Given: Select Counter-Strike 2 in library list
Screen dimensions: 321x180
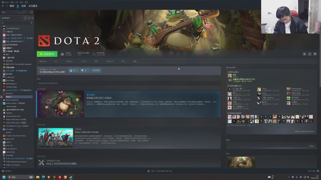Looking at the screenshot, I should [17, 90].
